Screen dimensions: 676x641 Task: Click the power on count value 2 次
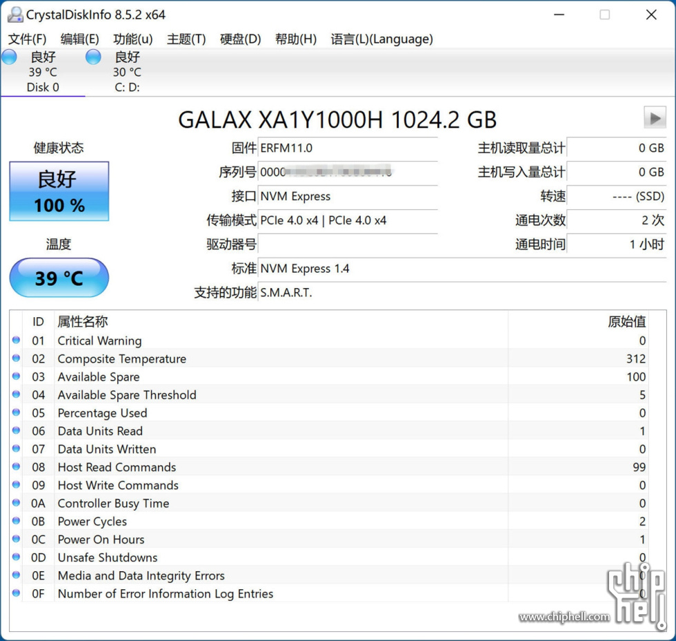pos(617,220)
